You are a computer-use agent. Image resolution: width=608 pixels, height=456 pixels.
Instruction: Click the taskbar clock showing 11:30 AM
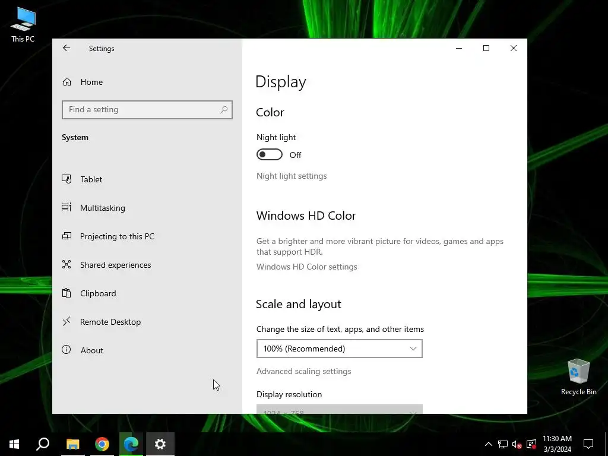pyautogui.click(x=557, y=444)
